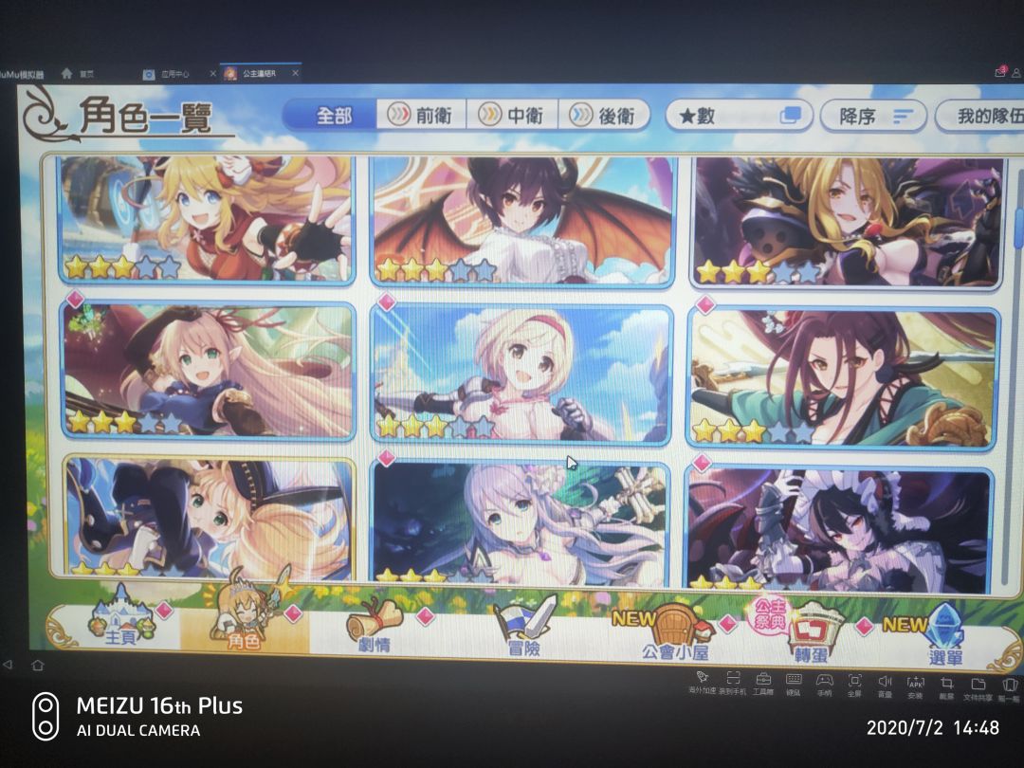Click the user account icon top right
Screen dimensions: 1024x768
1016,74
